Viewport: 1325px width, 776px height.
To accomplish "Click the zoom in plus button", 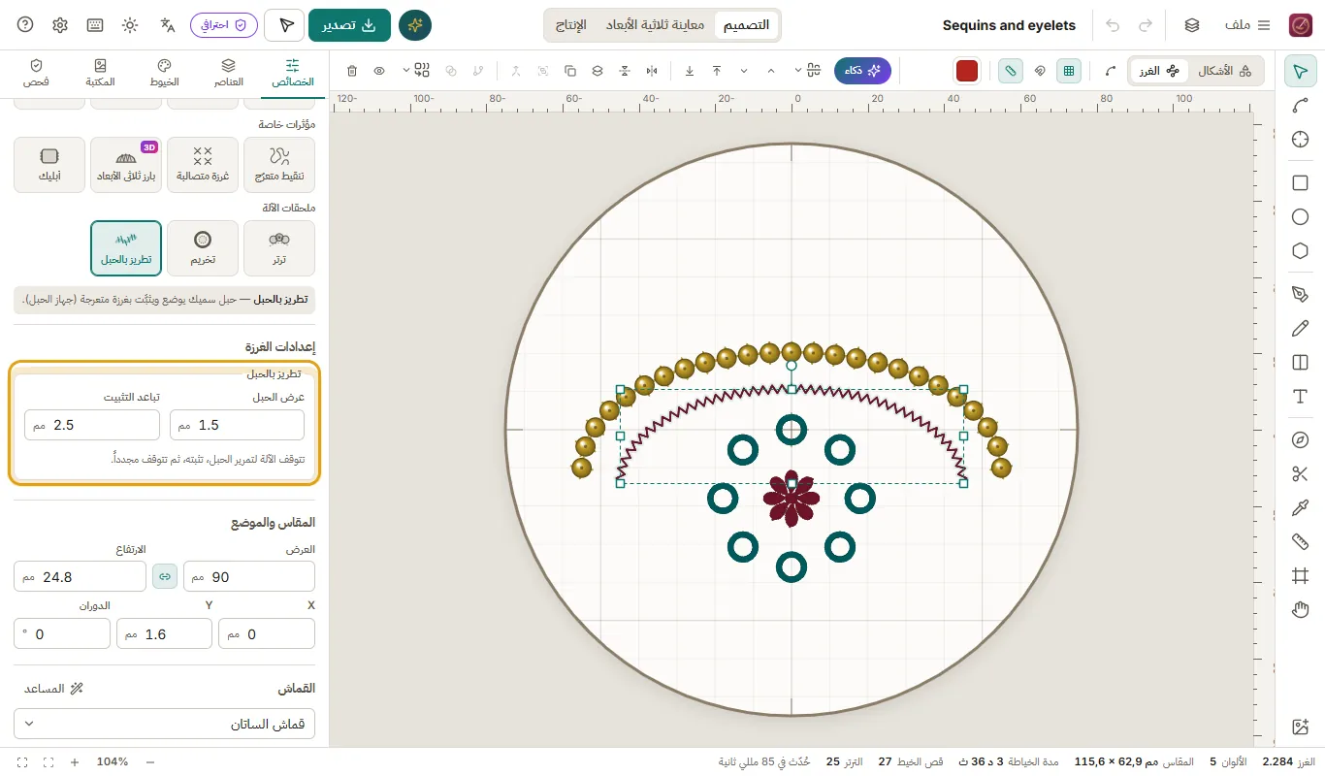I will click(75, 761).
